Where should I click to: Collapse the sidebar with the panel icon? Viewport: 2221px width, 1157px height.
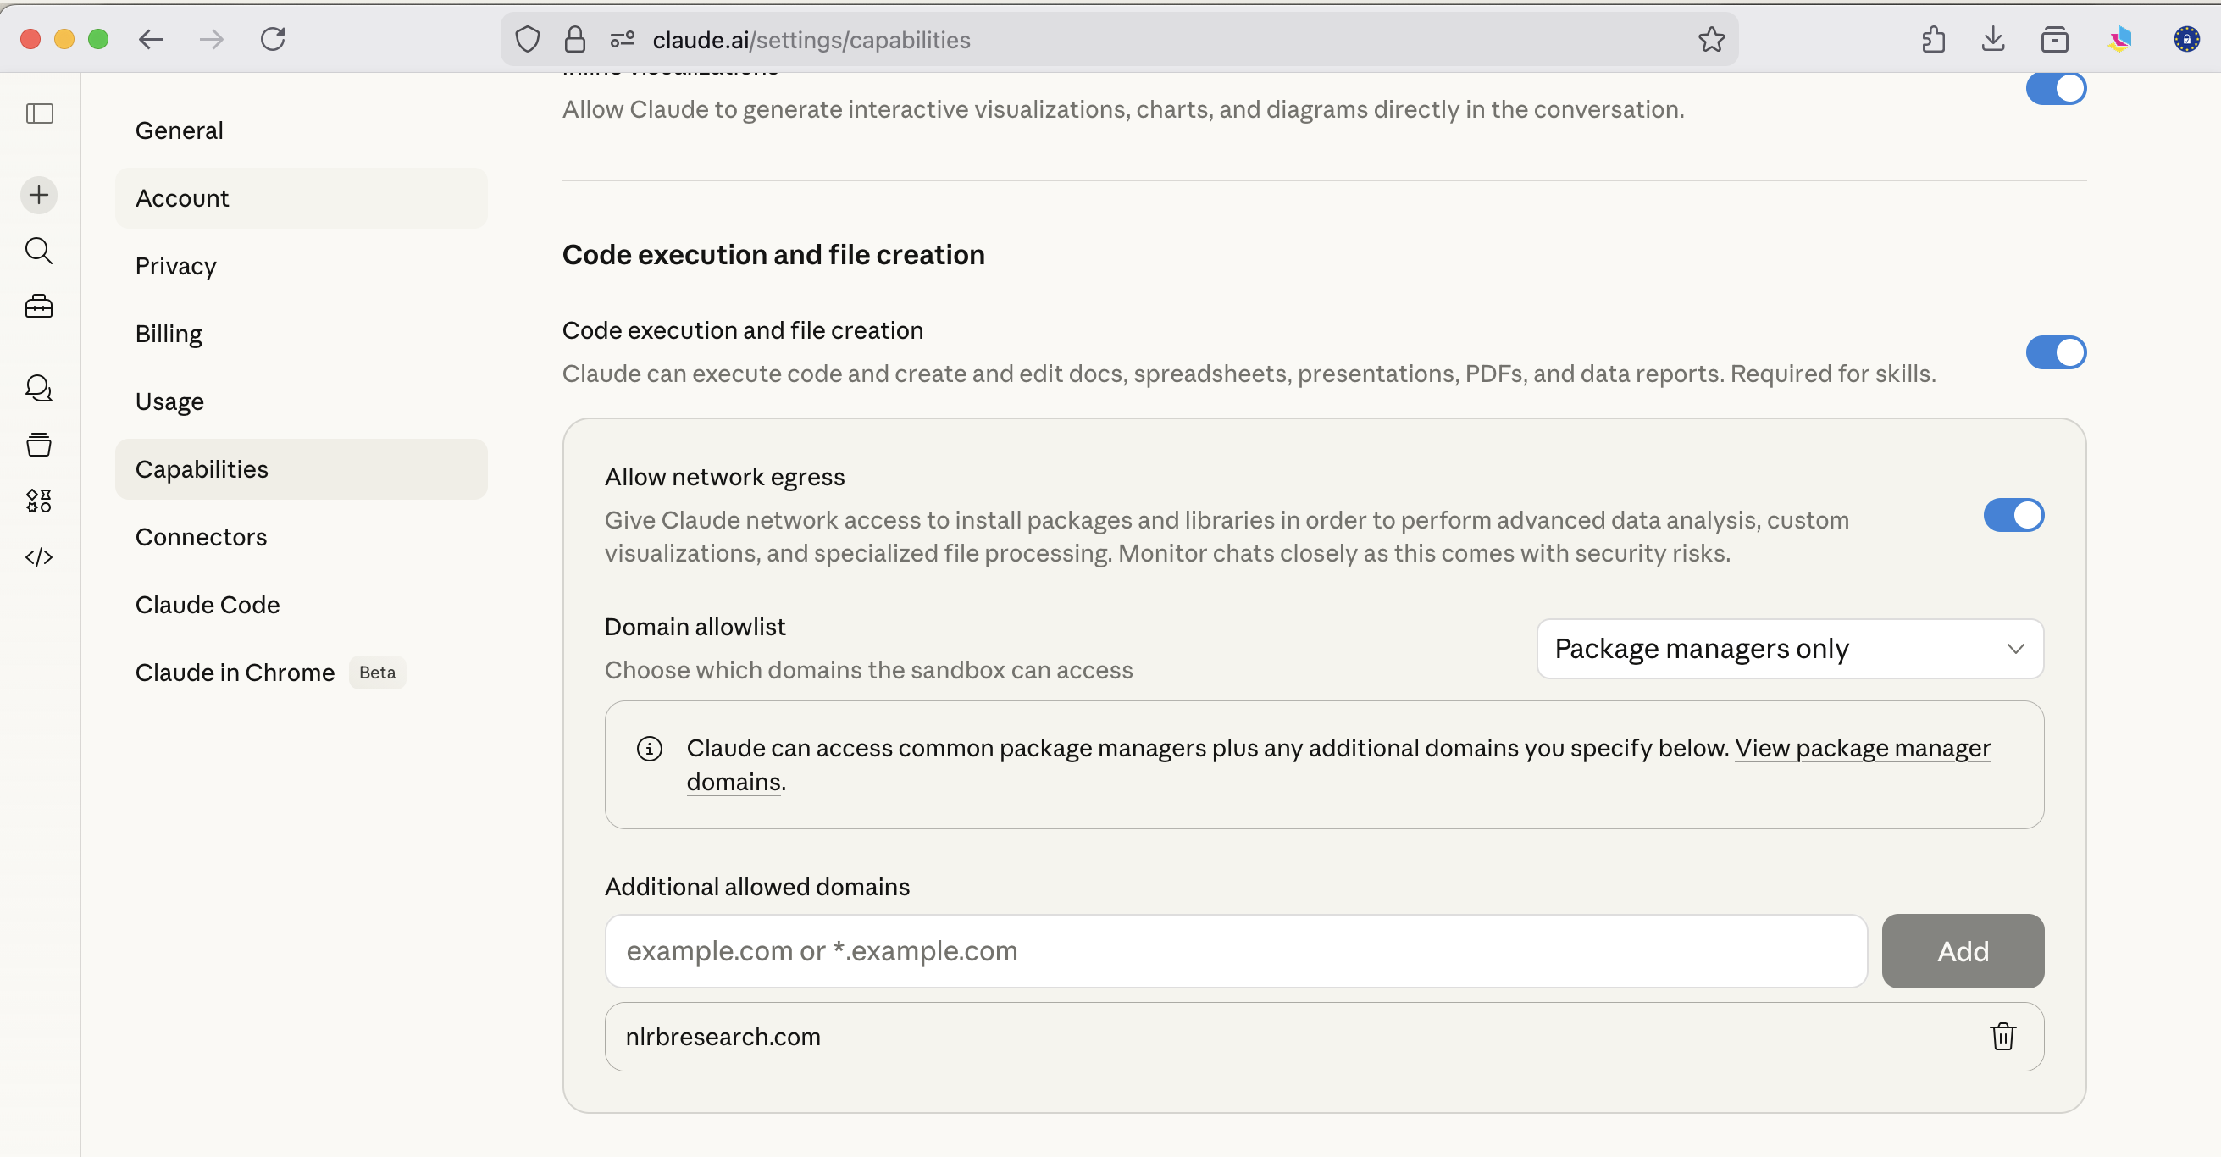(x=39, y=113)
